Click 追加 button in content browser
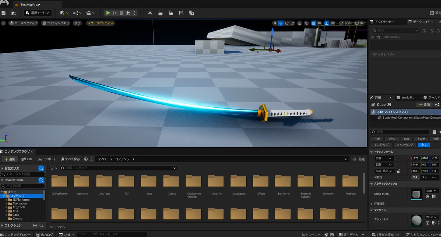Viewport: 441px width, 237px height. point(10,159)
